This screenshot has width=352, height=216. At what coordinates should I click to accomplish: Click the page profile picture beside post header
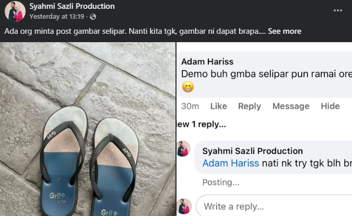coord(15,11)
